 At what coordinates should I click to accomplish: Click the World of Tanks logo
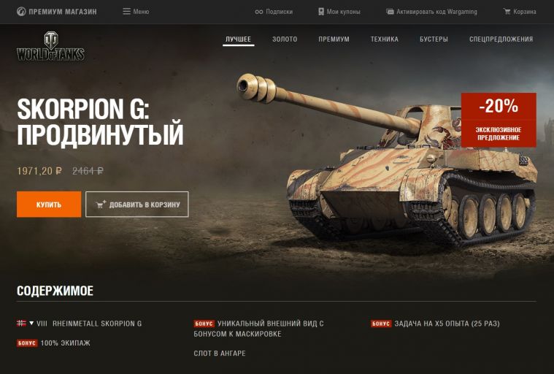click(50, 46)
